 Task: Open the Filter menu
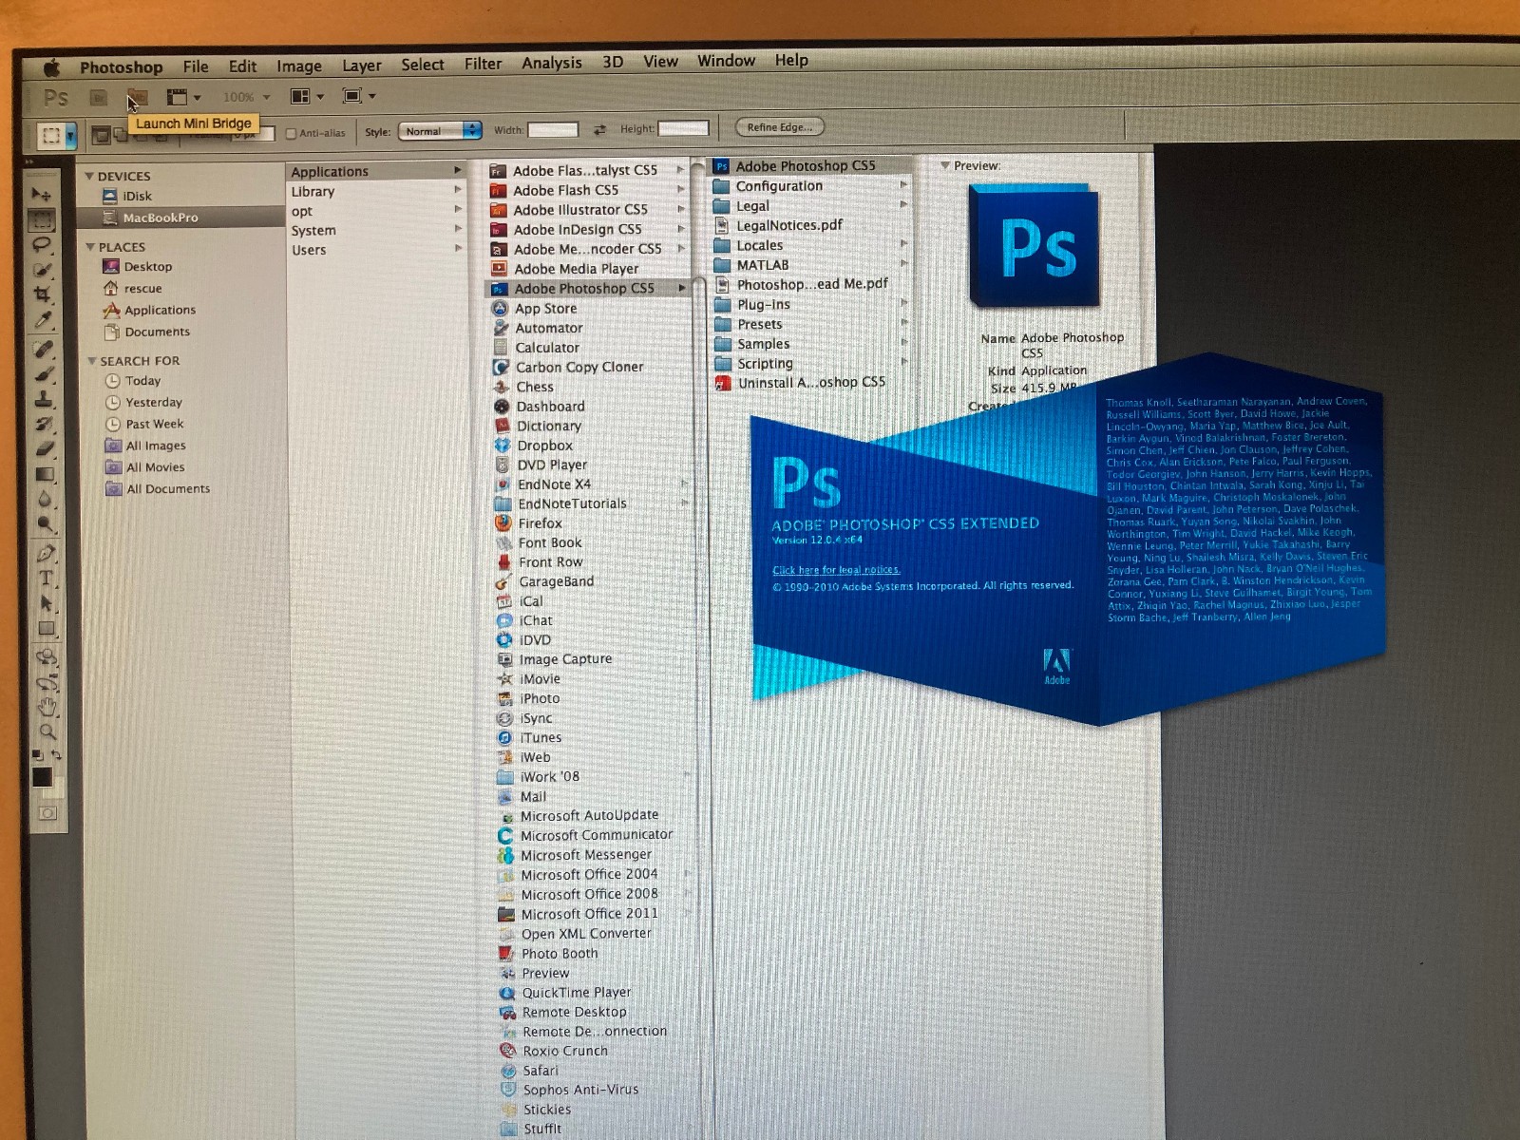(x=483, y=64)
